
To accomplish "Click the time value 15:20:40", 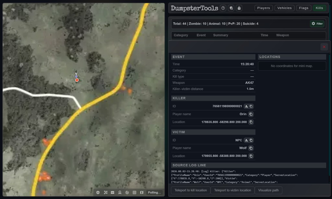I will 247,64.
